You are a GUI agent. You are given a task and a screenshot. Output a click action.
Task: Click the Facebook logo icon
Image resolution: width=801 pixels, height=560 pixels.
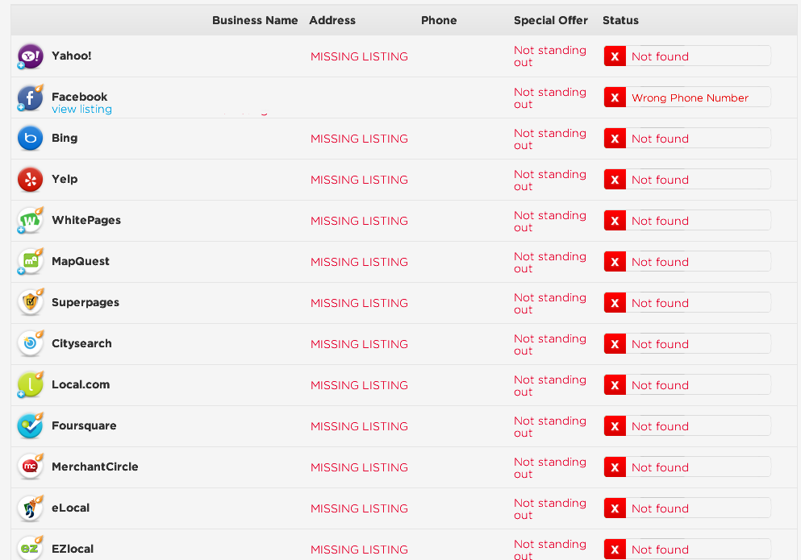[x=30, y=97]
